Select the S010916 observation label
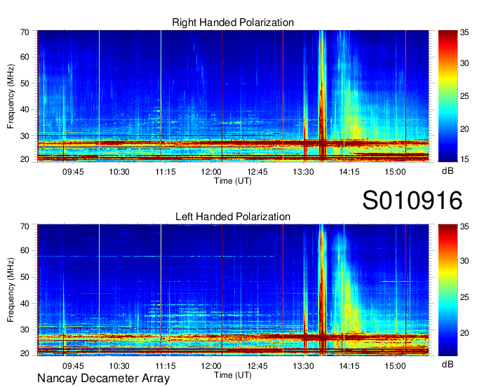This screenshot has width=477, height=387. [x=412, y=201]
